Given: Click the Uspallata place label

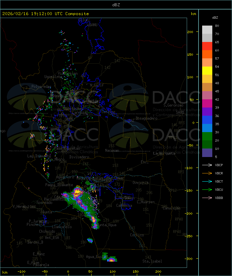Looking at the screenshot, I should 53,77.
